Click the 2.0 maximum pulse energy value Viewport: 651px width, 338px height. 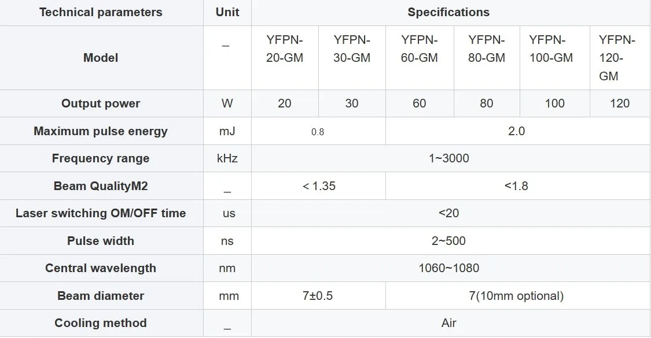click(517, 132)
